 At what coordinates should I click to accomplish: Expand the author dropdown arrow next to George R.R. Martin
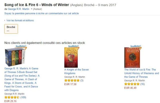(31, 9)
